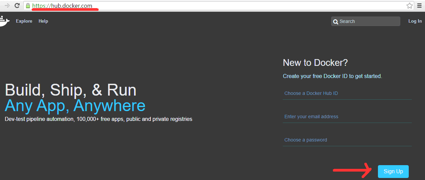Click the 'Any App, Anywhere' headline

(75, 106)
